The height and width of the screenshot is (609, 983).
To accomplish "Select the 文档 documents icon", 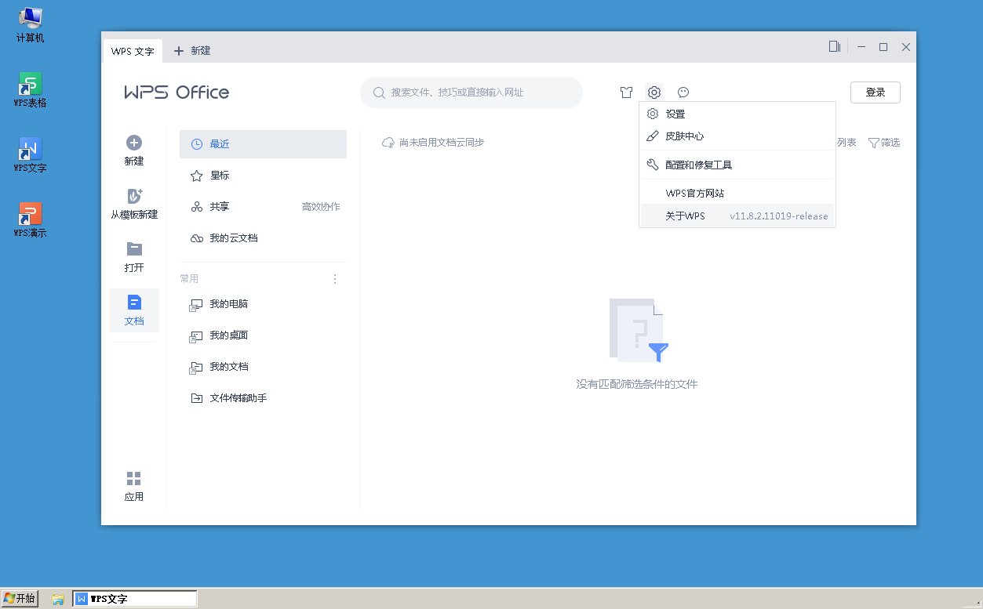I will point(134,303).
